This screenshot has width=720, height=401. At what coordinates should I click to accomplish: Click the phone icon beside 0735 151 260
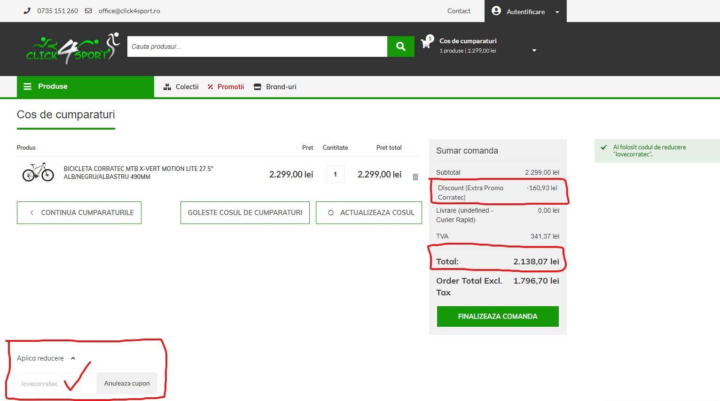tap(27, 11)
